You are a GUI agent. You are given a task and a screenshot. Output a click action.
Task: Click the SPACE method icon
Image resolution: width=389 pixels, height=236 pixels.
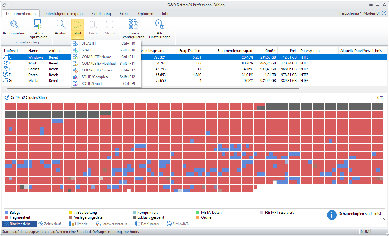coord(75,50)
